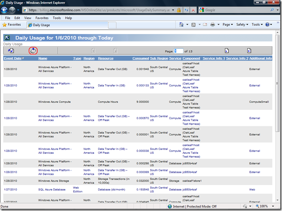Screen dimensions: 282x211
Task: Click the zoom magnifier icon in status bar
Action: pyautogui.click(x=257, y=206)
